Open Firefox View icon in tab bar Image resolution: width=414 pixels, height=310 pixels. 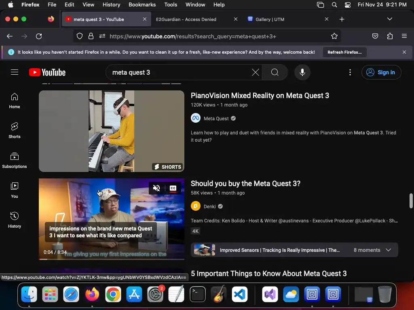51,19
